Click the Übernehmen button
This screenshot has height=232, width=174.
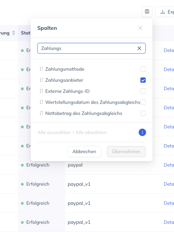click(x=126, y=152)
